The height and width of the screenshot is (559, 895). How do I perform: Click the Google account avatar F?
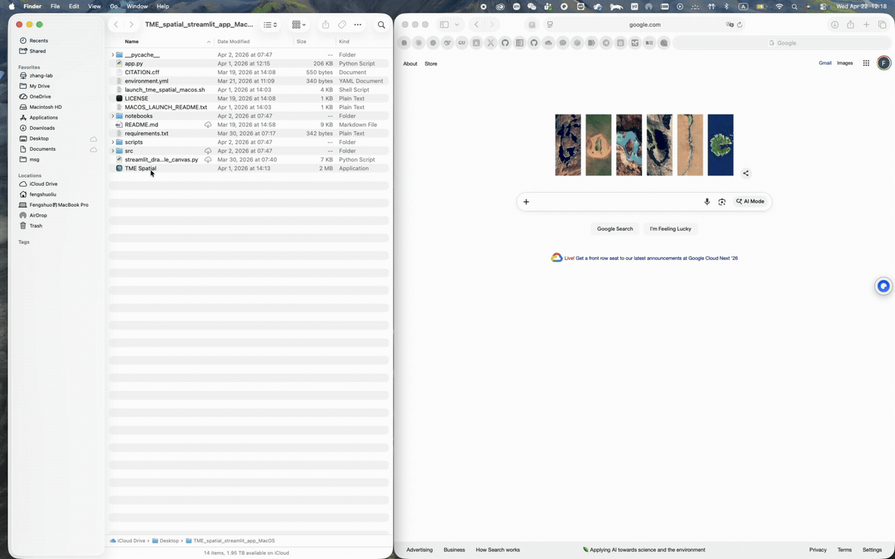click(883, 63)
